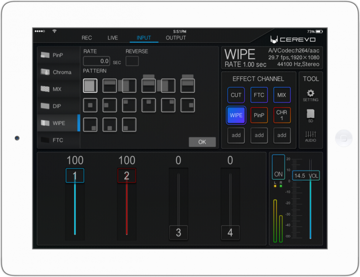
Task: Open the SD card tool
Action: point(310,116)
